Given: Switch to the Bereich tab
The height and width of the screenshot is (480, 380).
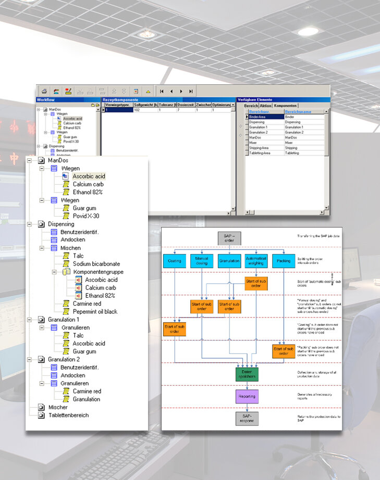Looking at the screenshot, I should (251, 106).
